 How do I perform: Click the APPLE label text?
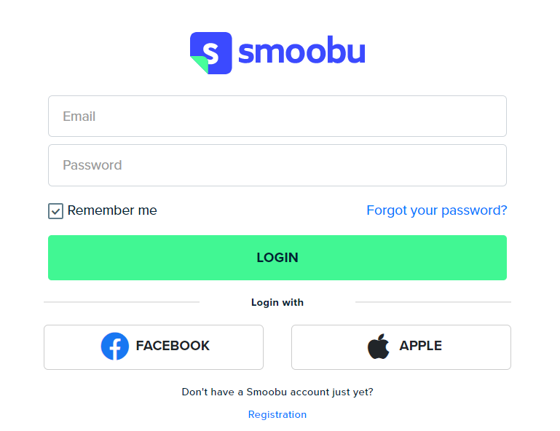click(420, 346)
